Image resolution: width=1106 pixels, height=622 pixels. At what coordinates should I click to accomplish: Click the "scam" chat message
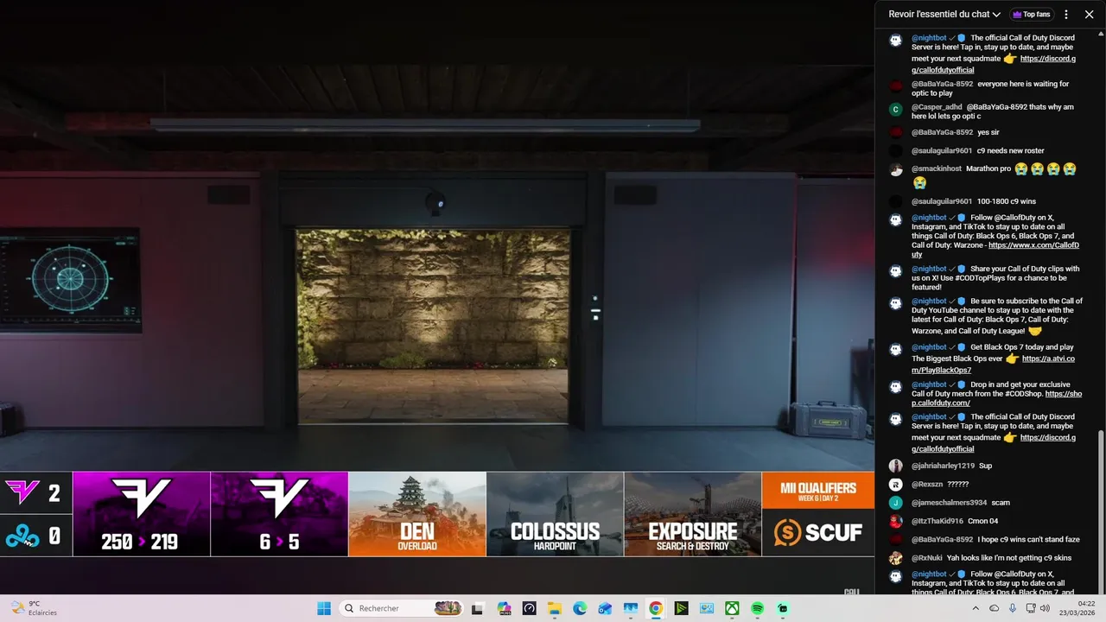click(1000, 503)
